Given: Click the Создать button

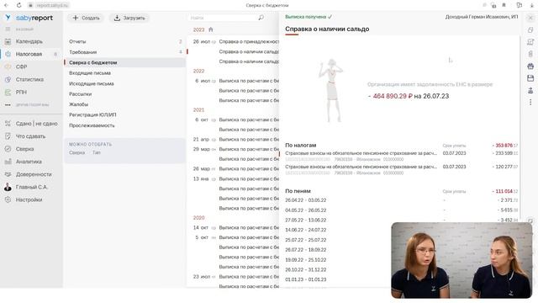Looking at the screenshot, I should 86,18.
